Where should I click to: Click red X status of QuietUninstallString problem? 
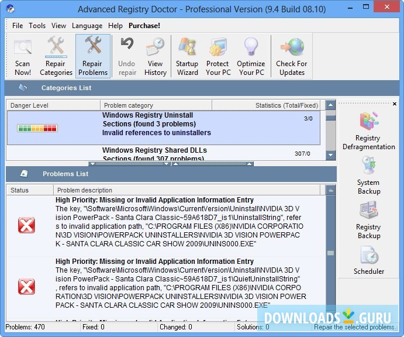coord(26,287)
